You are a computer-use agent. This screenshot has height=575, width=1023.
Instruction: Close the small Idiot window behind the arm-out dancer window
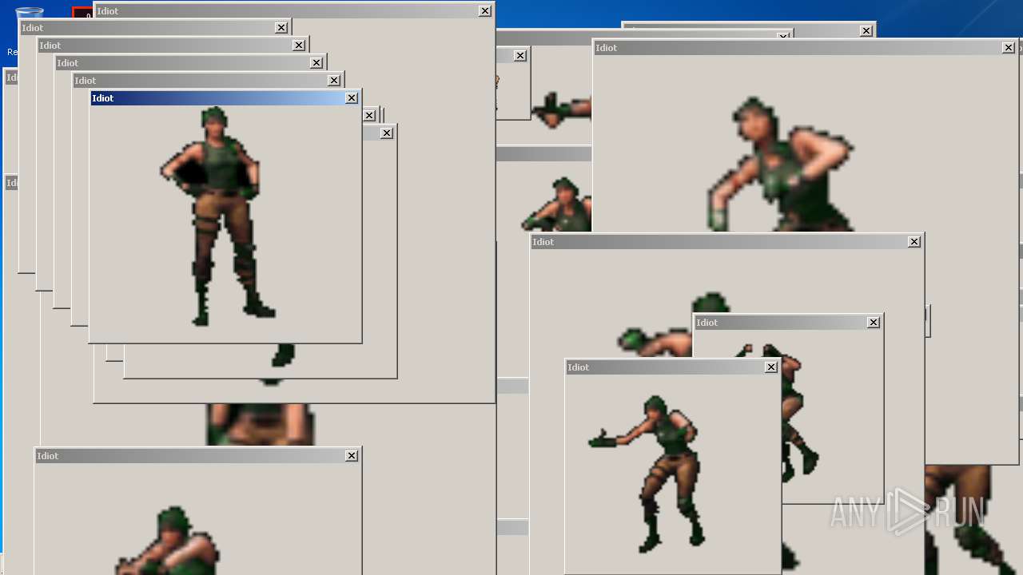click(874, 323)
